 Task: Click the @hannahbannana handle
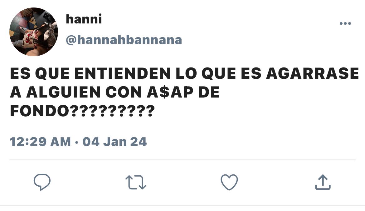click(x=124, y=40)
